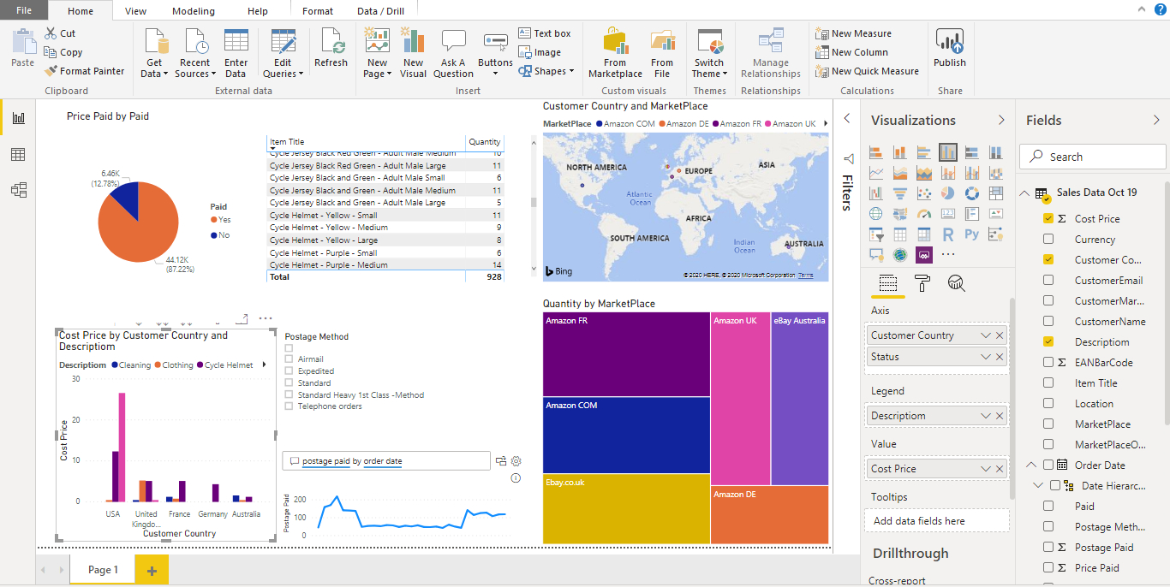Collapse the Visualizations pane
The image size is (1170, 587).
click(x=1001, y=120)
